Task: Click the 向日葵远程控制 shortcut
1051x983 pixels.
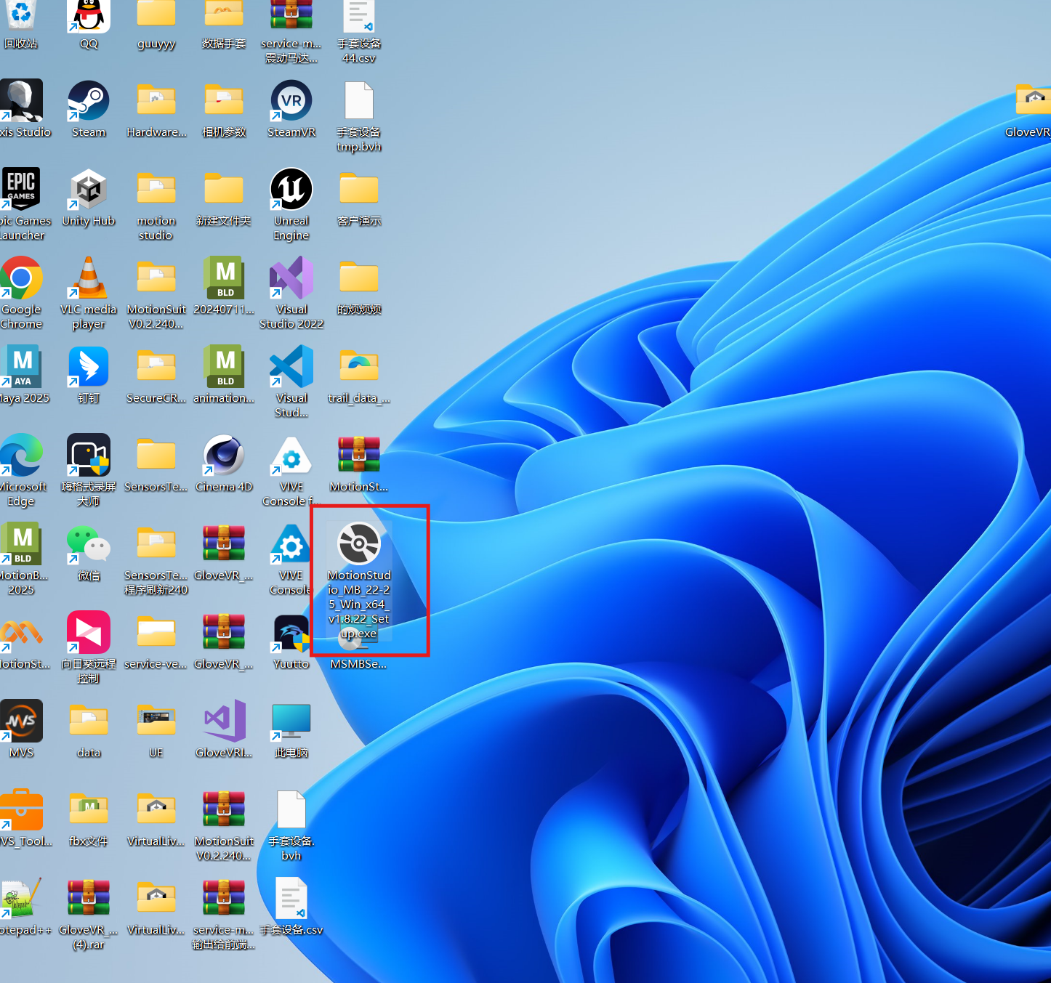Action: (89, 633)
